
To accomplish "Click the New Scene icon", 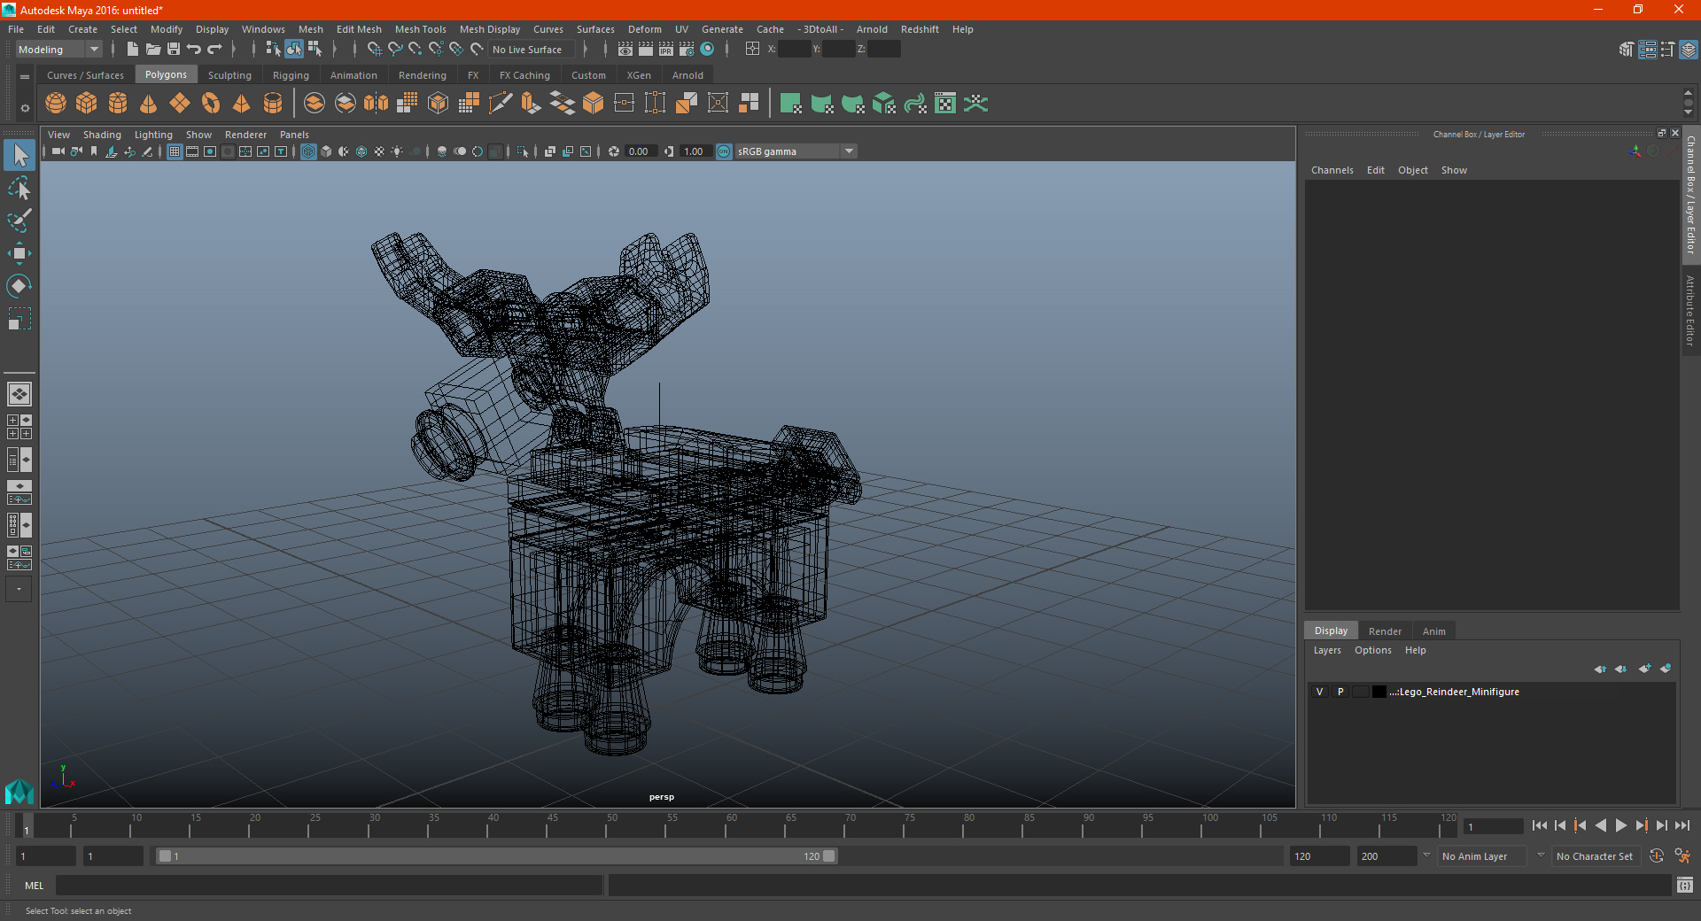I will coord(132,50).
